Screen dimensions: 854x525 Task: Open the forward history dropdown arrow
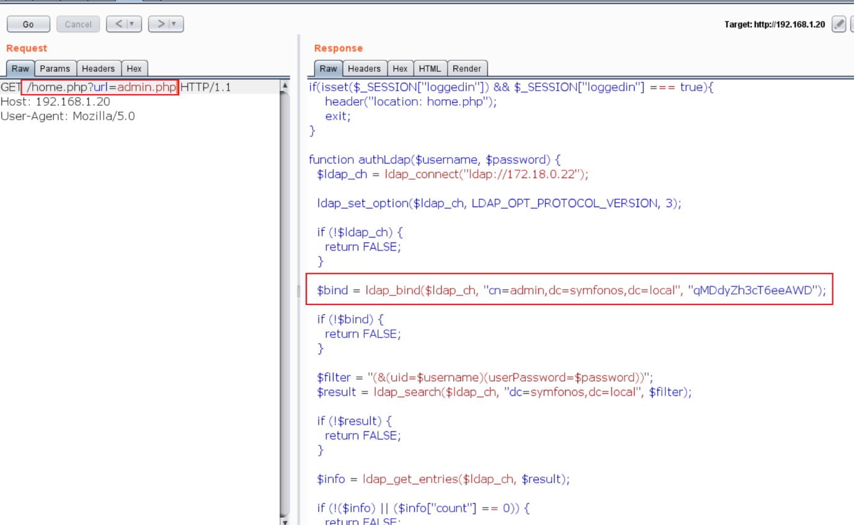point(174,24)
